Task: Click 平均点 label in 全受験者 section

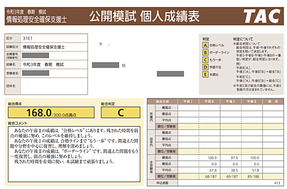Action: [x=167, y=170]
